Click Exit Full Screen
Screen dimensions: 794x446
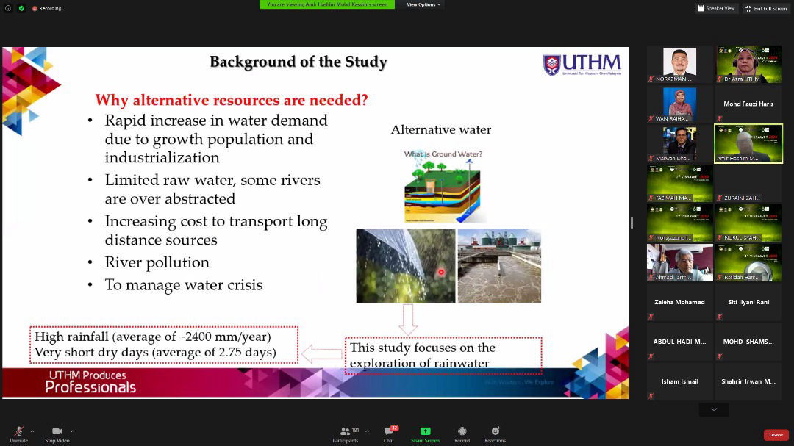pos(765,8)
